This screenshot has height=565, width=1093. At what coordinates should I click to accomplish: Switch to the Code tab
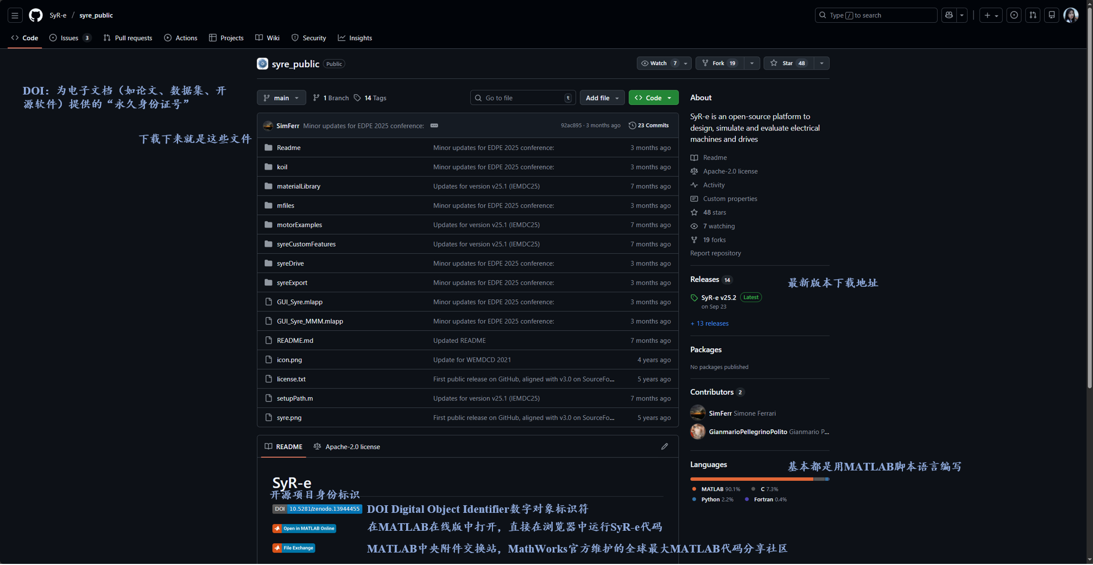pos(25,38)
